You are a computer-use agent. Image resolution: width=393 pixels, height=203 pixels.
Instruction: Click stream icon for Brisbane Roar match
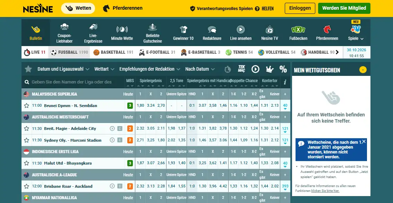click(112, 186)
